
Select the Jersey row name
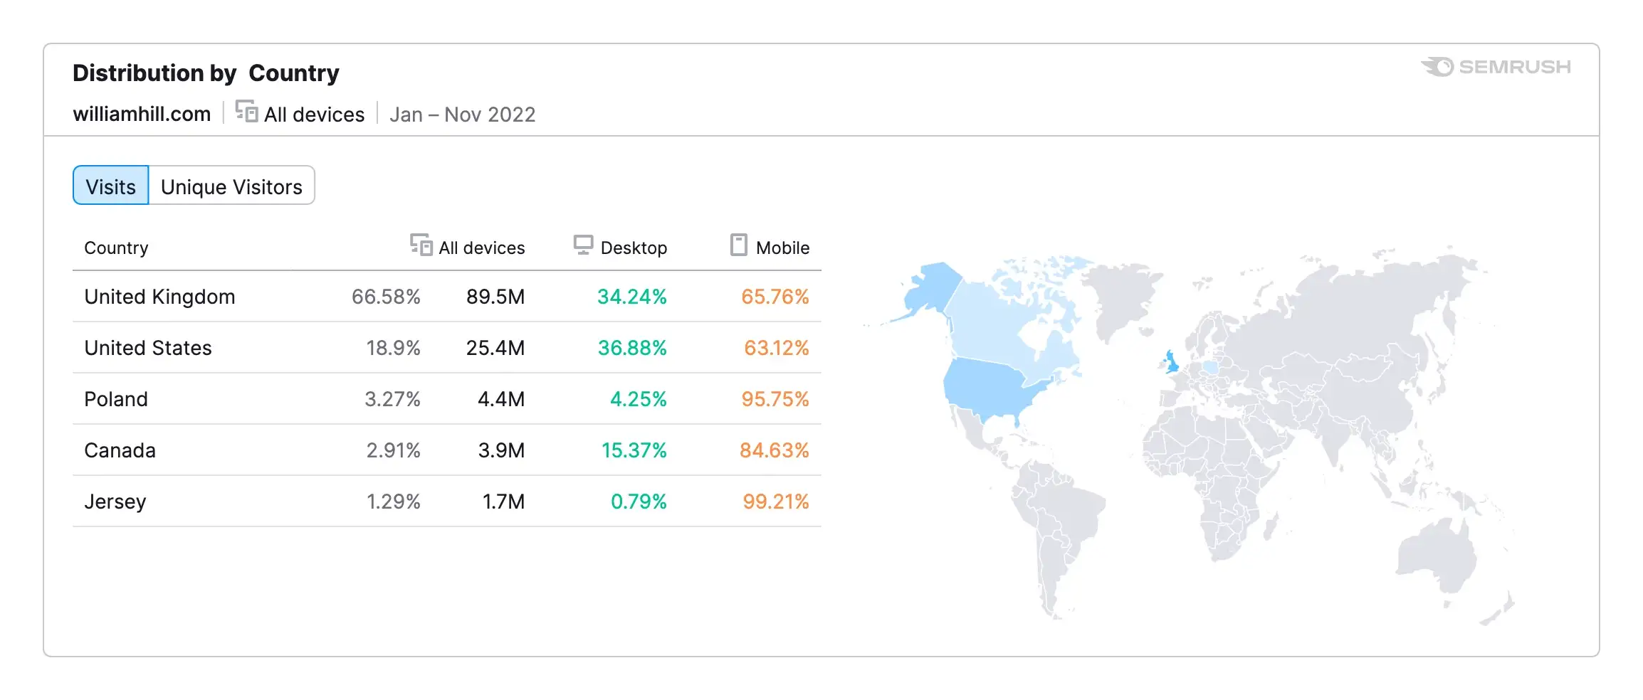click(x=115, y=502)
